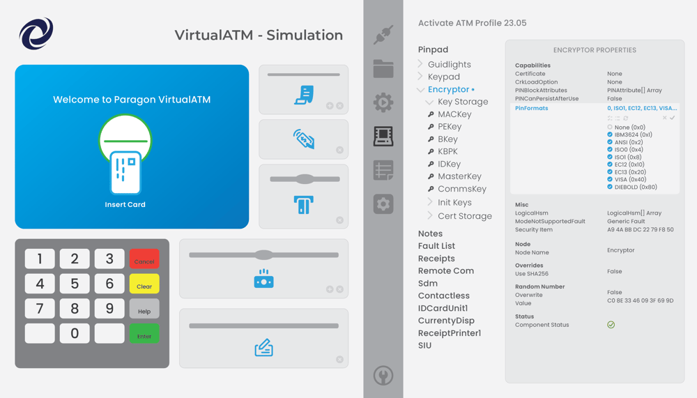The image size is (697, 398).
Task: Uncheck ISO0 (0x4) pin format
Action: click(610, 149)
